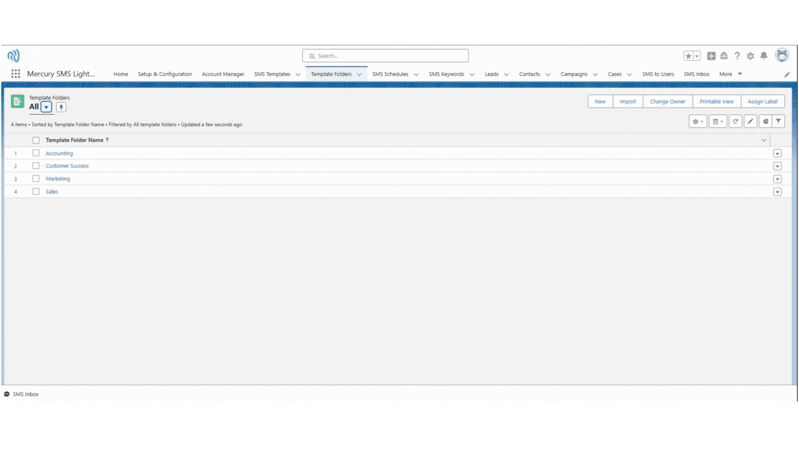Open SMS Inbox utility bar item

22,394
